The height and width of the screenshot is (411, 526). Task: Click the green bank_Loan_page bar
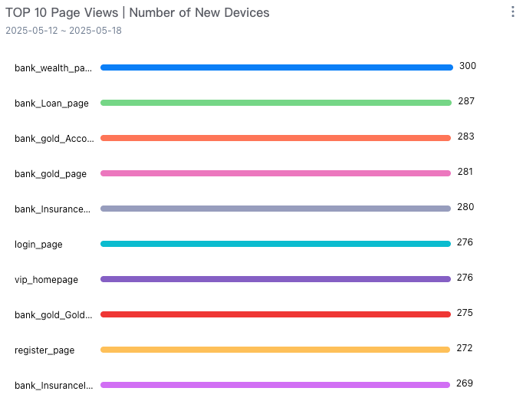tap(275, 103)
